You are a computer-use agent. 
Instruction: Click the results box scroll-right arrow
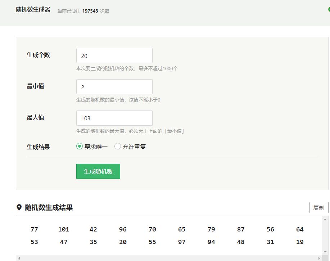tap(319, 258)
